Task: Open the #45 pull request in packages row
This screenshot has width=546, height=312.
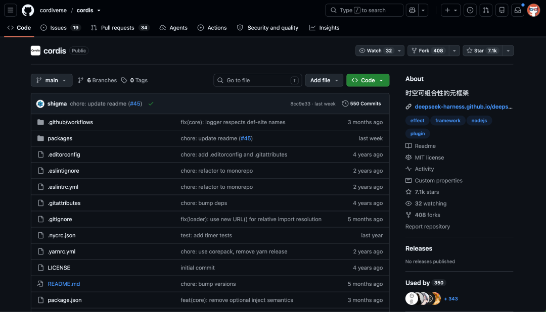Action: point(246,138)
